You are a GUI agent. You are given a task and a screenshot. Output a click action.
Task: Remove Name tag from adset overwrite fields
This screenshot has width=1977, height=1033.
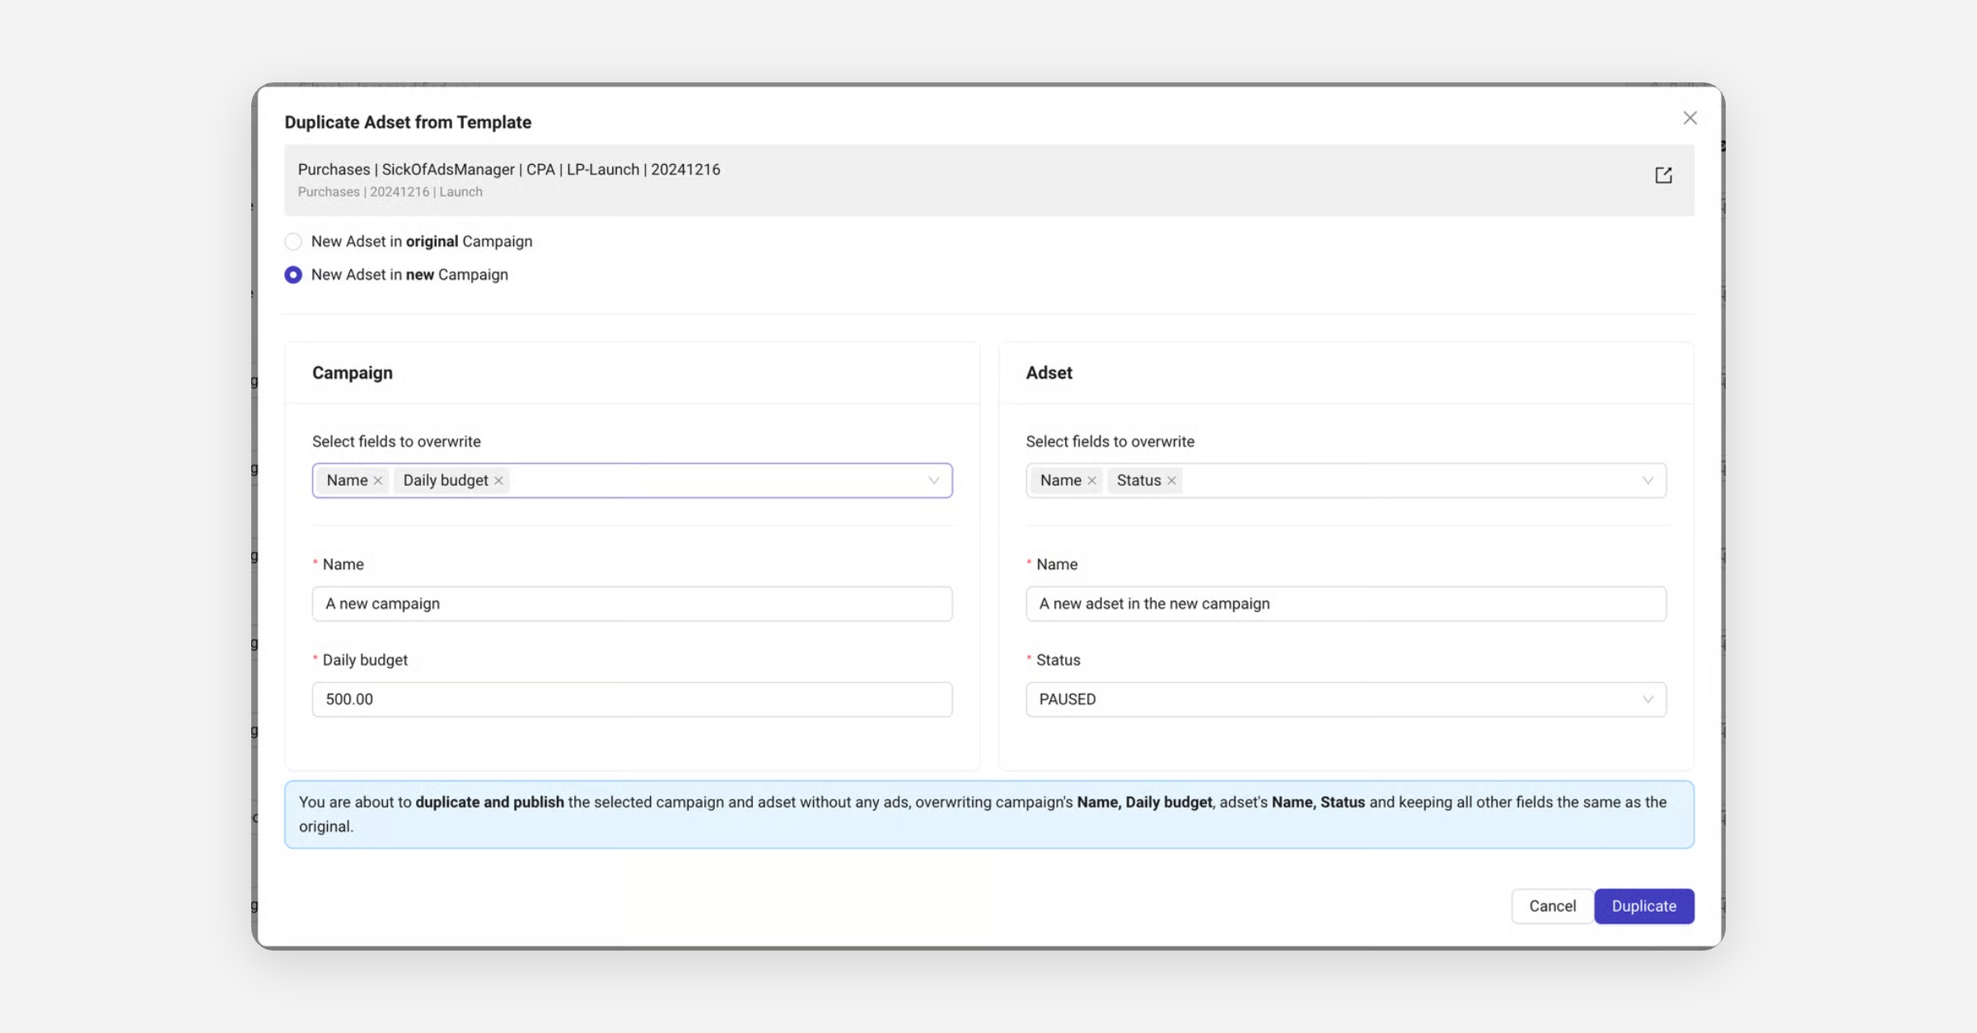pos(1091,480)
